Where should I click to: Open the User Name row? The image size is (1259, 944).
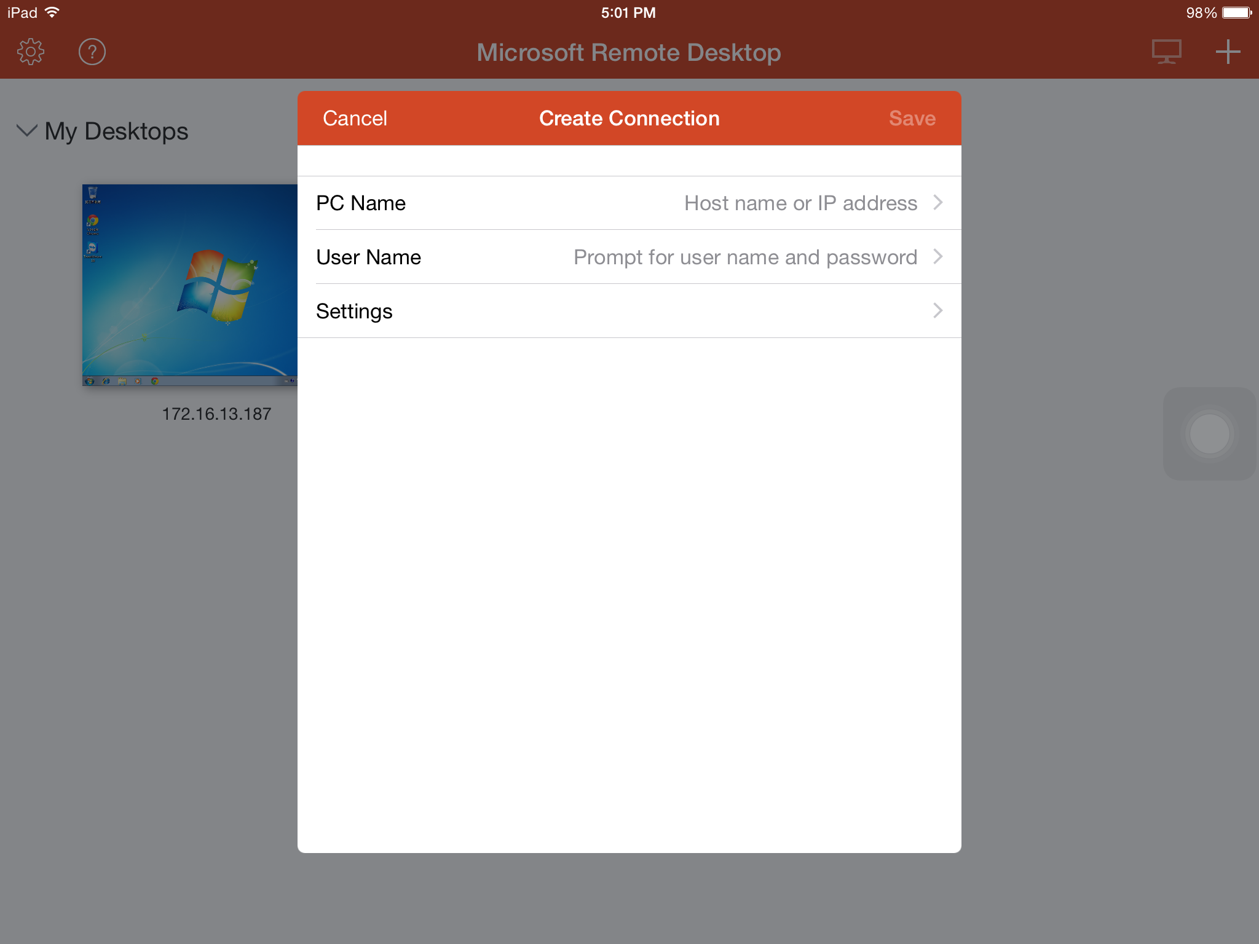pos(629,257)
